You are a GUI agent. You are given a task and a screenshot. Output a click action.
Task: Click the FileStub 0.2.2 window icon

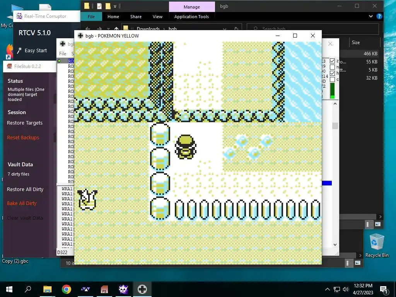tap(10, 67)
